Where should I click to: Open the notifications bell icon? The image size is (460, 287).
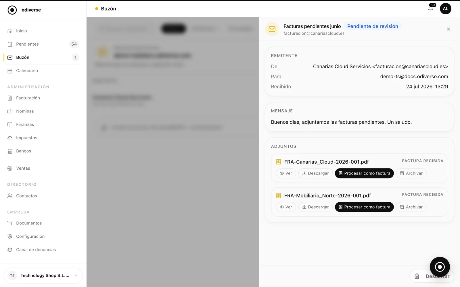(x=430, y=9)
